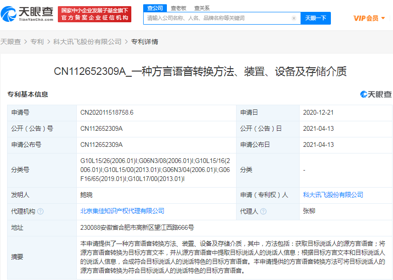The width and height of the screenshot is (393, 280).
Task: Switch to the 查老板 search tab
Action: [x=178, y=8]
